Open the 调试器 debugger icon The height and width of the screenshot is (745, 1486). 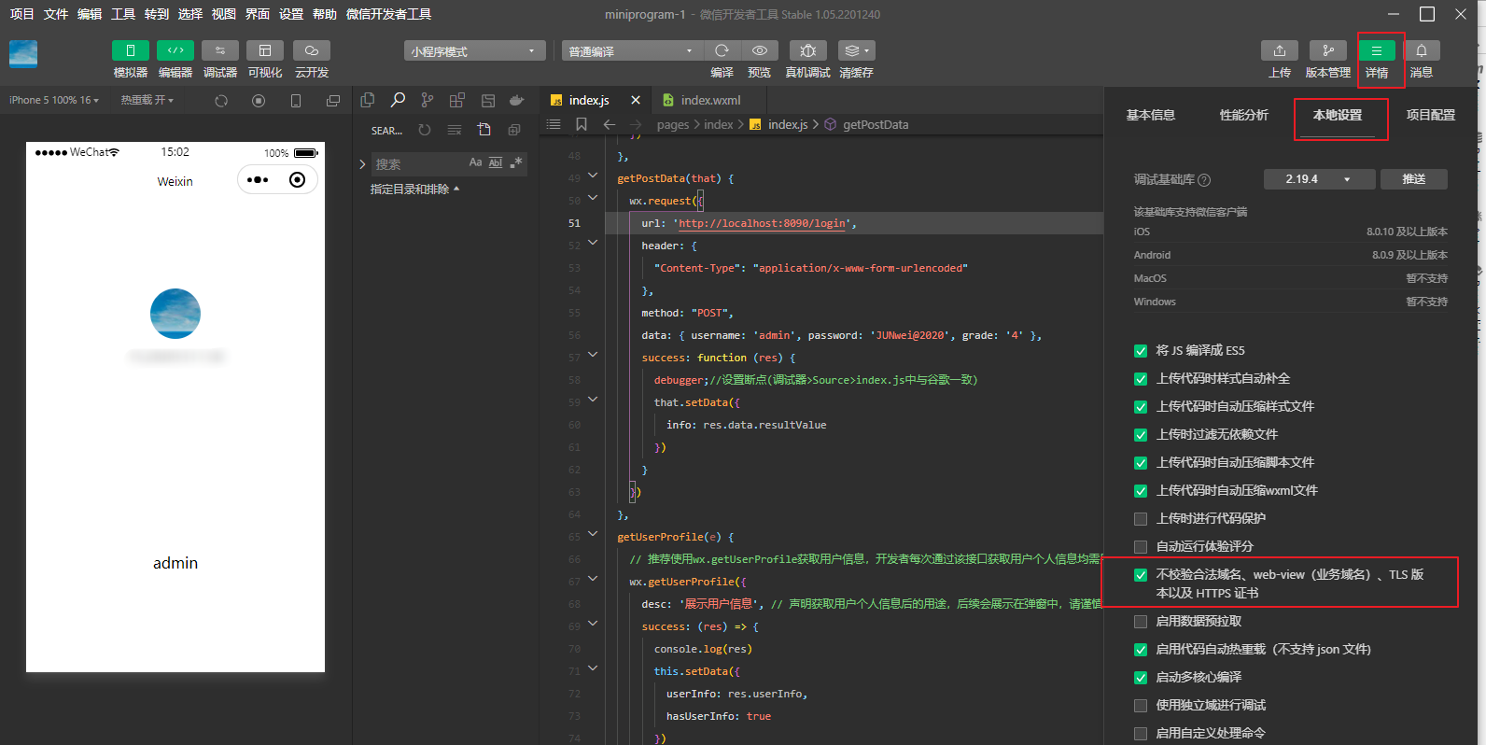coord(219,50)
